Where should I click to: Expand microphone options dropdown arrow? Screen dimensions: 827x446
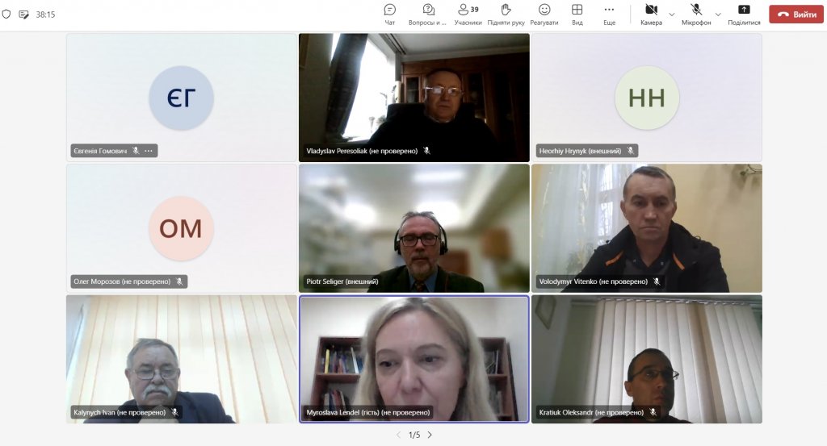pos(718,14)
